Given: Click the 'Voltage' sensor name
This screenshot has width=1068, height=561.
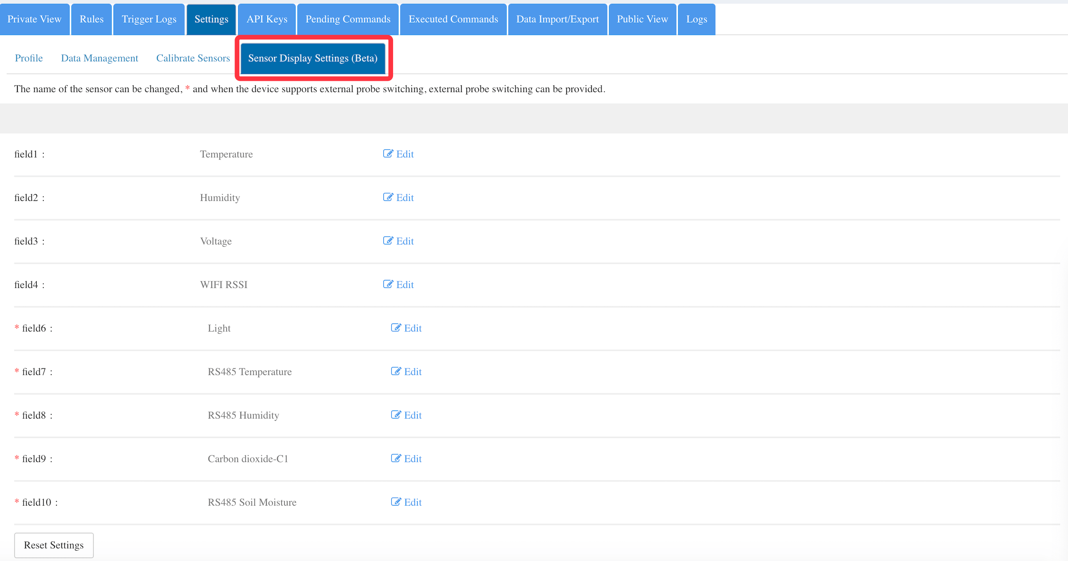Looking at the screenshot, I should click(215, 241).
